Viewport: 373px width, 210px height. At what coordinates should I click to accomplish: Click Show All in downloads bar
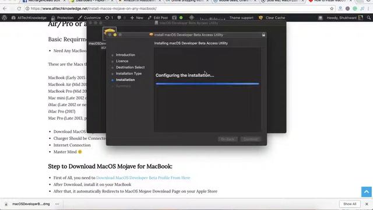click(350, 204)
